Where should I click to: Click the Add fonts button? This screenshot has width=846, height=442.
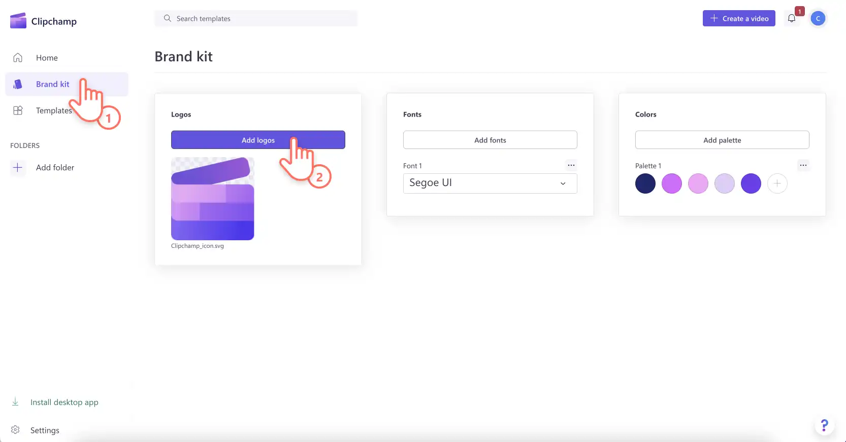pos(490,140)
